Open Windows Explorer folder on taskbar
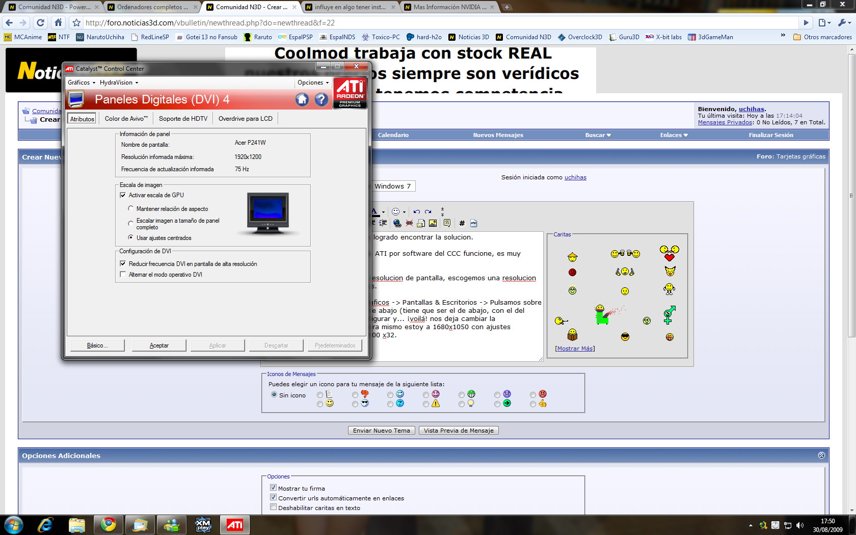 click(76, 525)
